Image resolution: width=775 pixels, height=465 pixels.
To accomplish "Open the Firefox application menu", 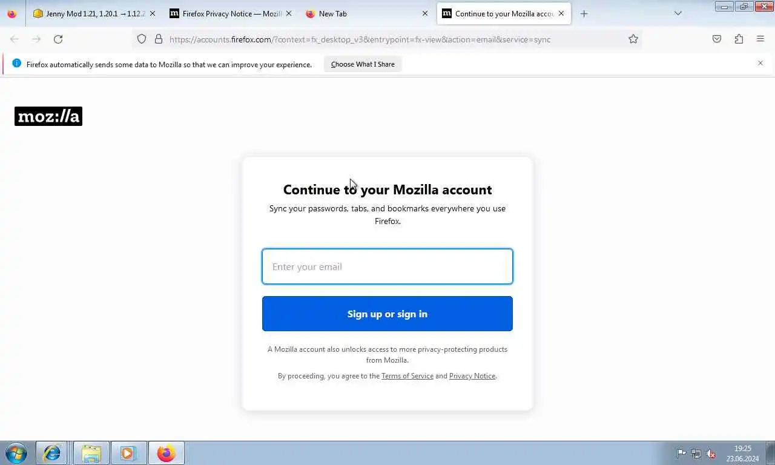I will pos(760,39).
